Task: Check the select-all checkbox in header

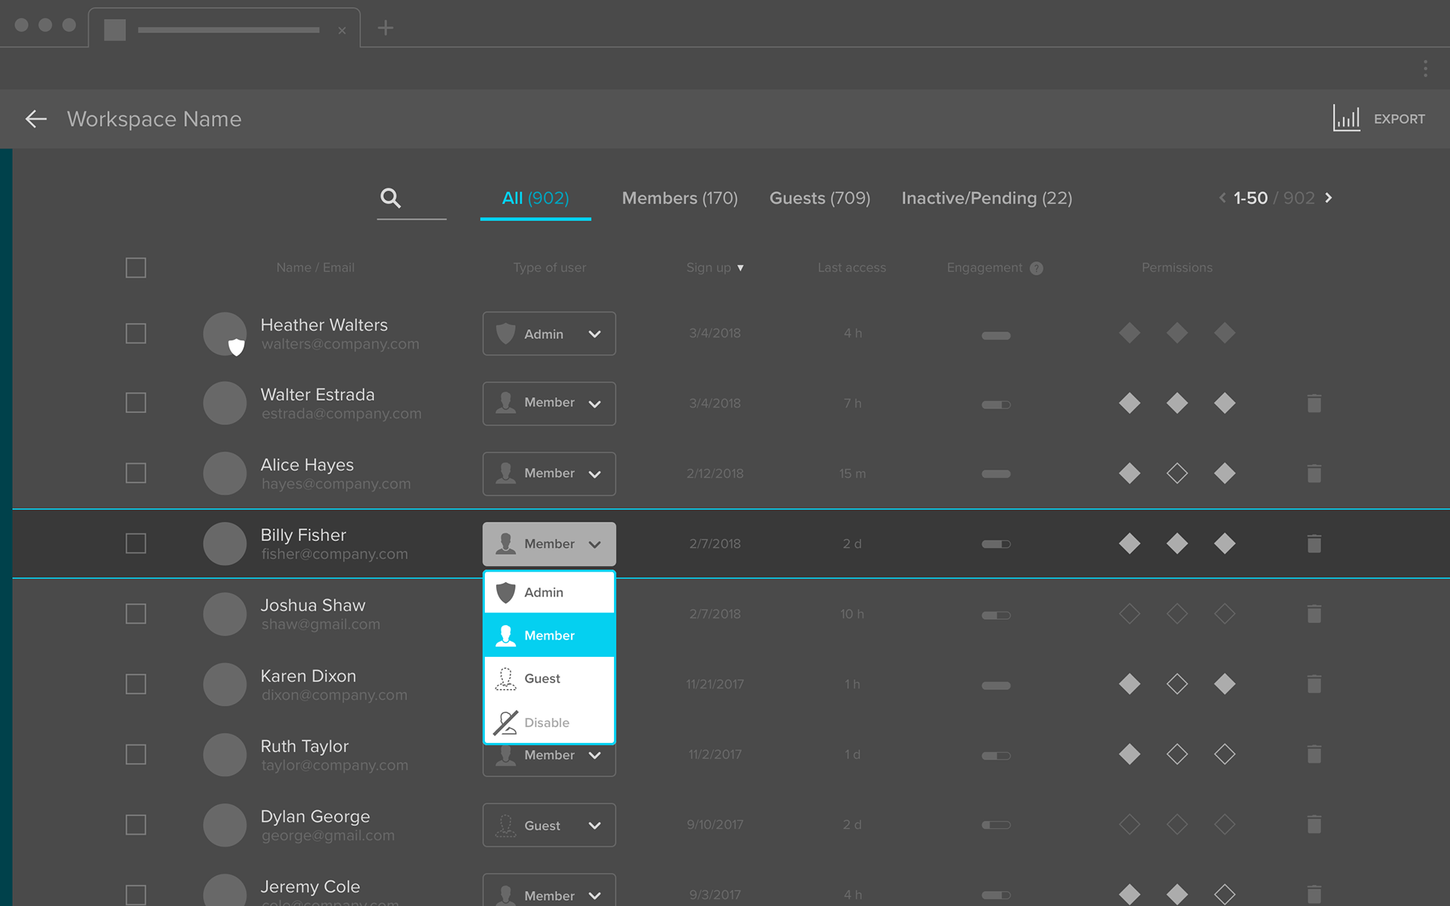Action: tap(136, 268)
